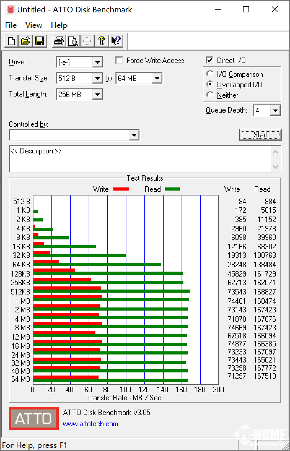Choose the Neither radio option
The width and height of the screenshot is (290, 451).
click(210, 95)
